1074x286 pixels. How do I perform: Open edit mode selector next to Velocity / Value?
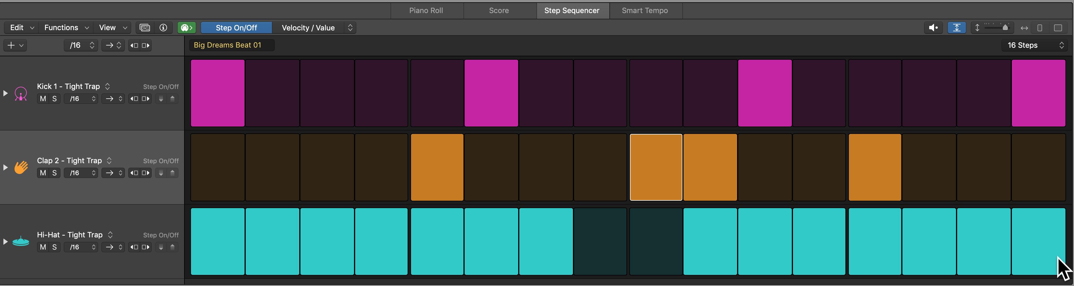click(x=350, y=28)
